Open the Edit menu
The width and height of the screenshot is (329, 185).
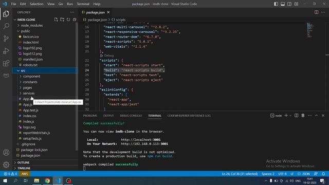coord(23,4)
